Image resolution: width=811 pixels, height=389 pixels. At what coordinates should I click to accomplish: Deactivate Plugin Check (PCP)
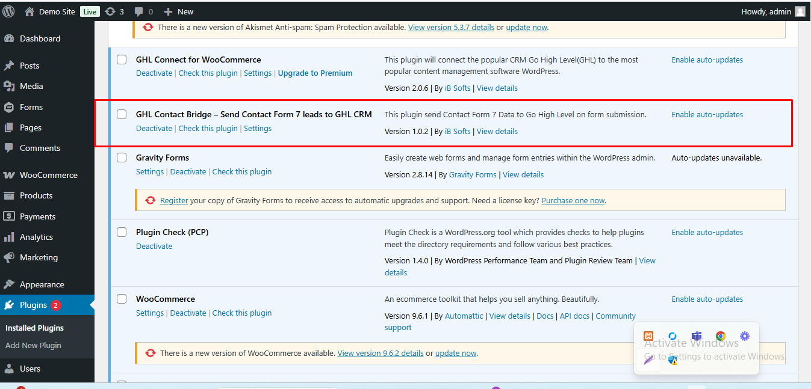point(154,246)
